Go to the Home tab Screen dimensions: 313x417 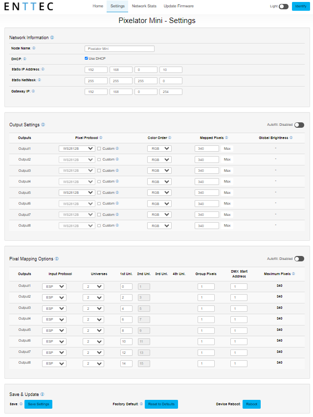click(x=98, y=6)
